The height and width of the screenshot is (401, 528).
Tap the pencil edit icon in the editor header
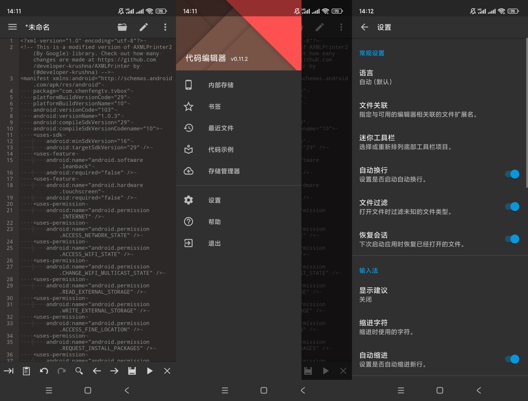pos(144,27)
